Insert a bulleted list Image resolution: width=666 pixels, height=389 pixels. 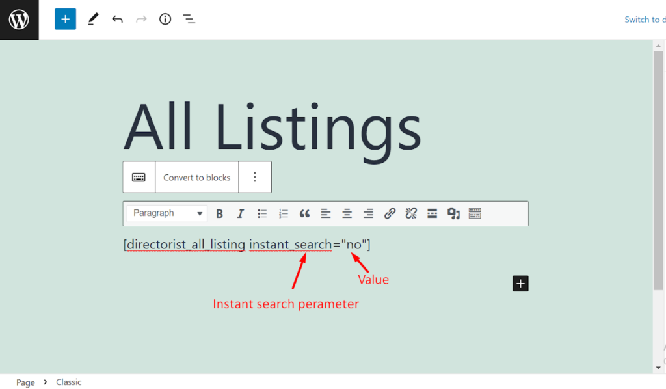(x=262, y=213)
